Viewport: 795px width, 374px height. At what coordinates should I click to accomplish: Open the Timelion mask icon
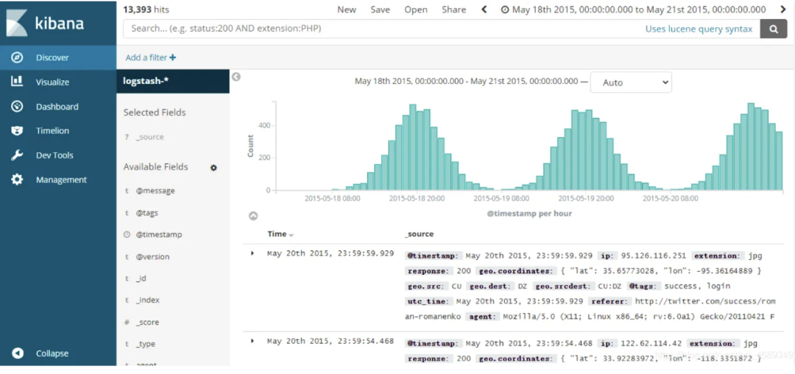click(17, 131)
